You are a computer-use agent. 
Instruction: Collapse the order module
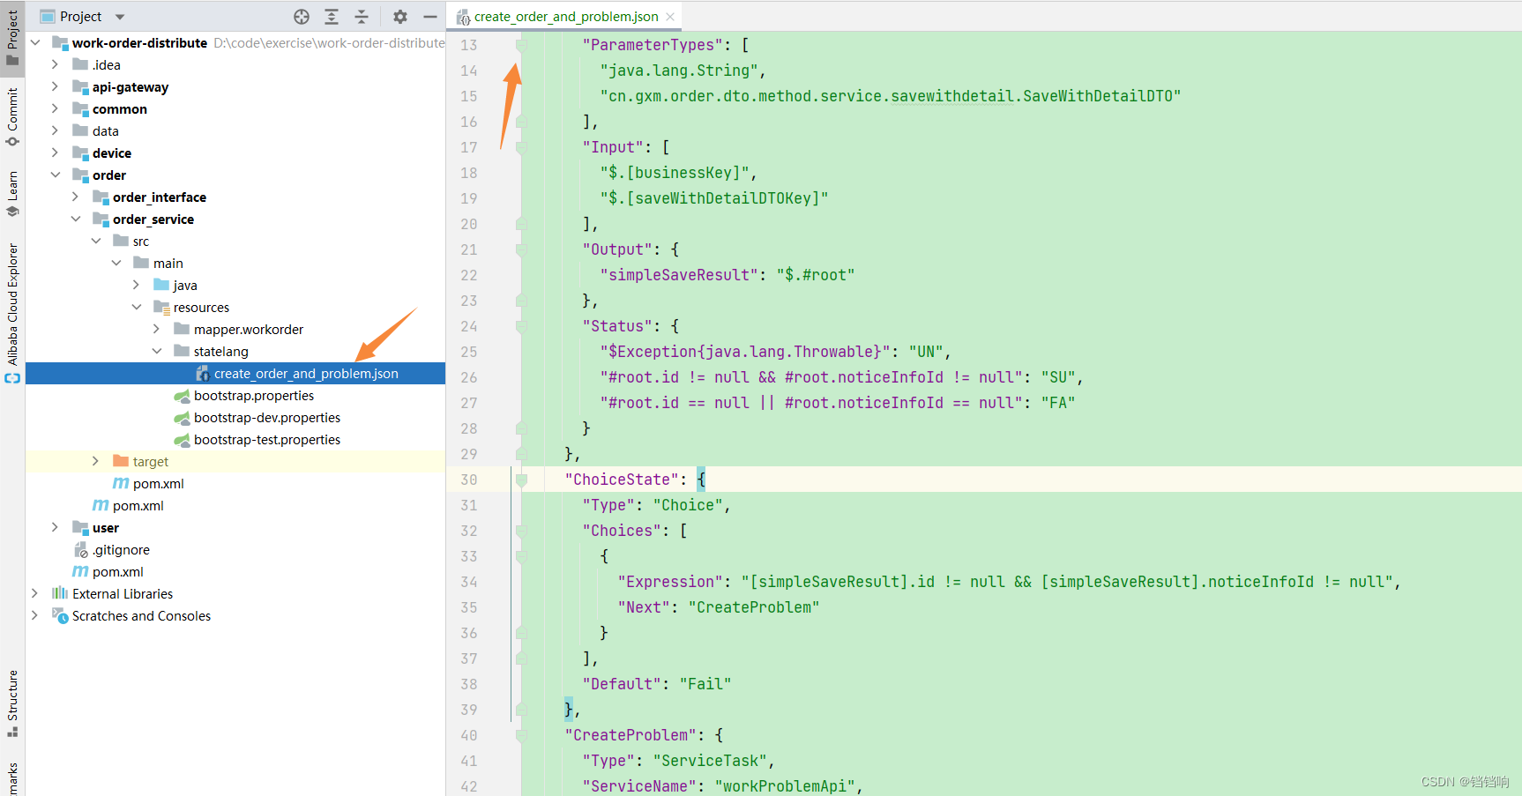[55, 175]
